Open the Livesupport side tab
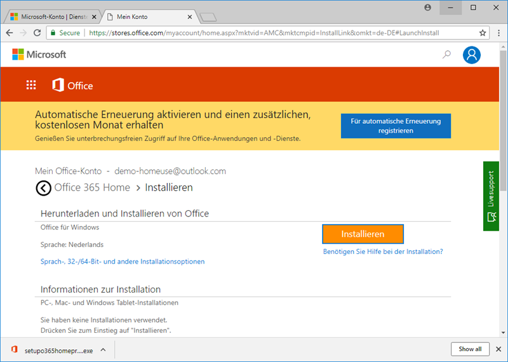This screenshot has width=508, height=362. pos(491,196)
